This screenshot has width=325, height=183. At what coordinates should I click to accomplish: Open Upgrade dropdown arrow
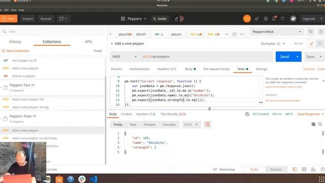(x=321, y=19)
